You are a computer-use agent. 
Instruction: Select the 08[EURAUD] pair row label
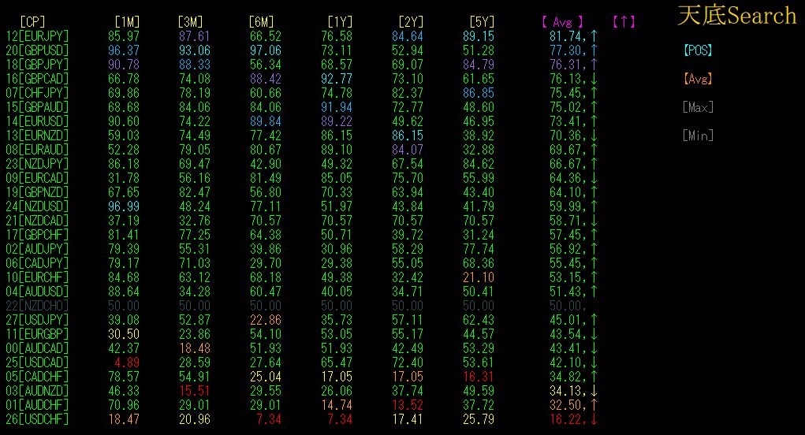[37, 150]
